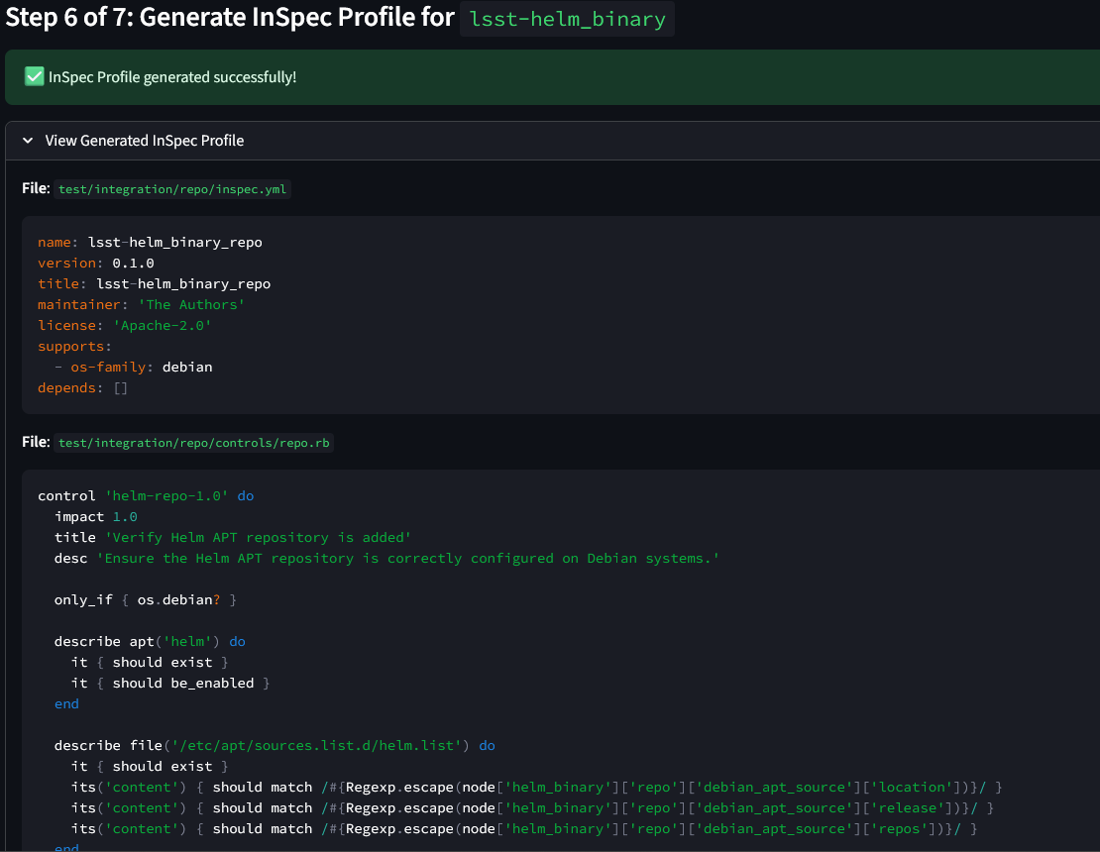Image resolution: width=1100 pixels, height=852 pixels.
Task: Collapse the View Generated InSpec Profile chevron
Action: (27, 141)
